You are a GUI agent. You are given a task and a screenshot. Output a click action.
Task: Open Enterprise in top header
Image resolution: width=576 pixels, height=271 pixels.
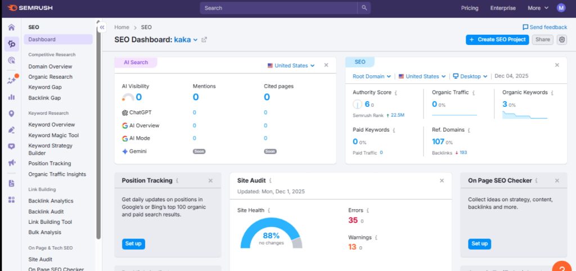[503, 8]
